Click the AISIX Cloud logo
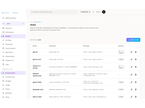The image size is (145, 108). click(10, 13)
